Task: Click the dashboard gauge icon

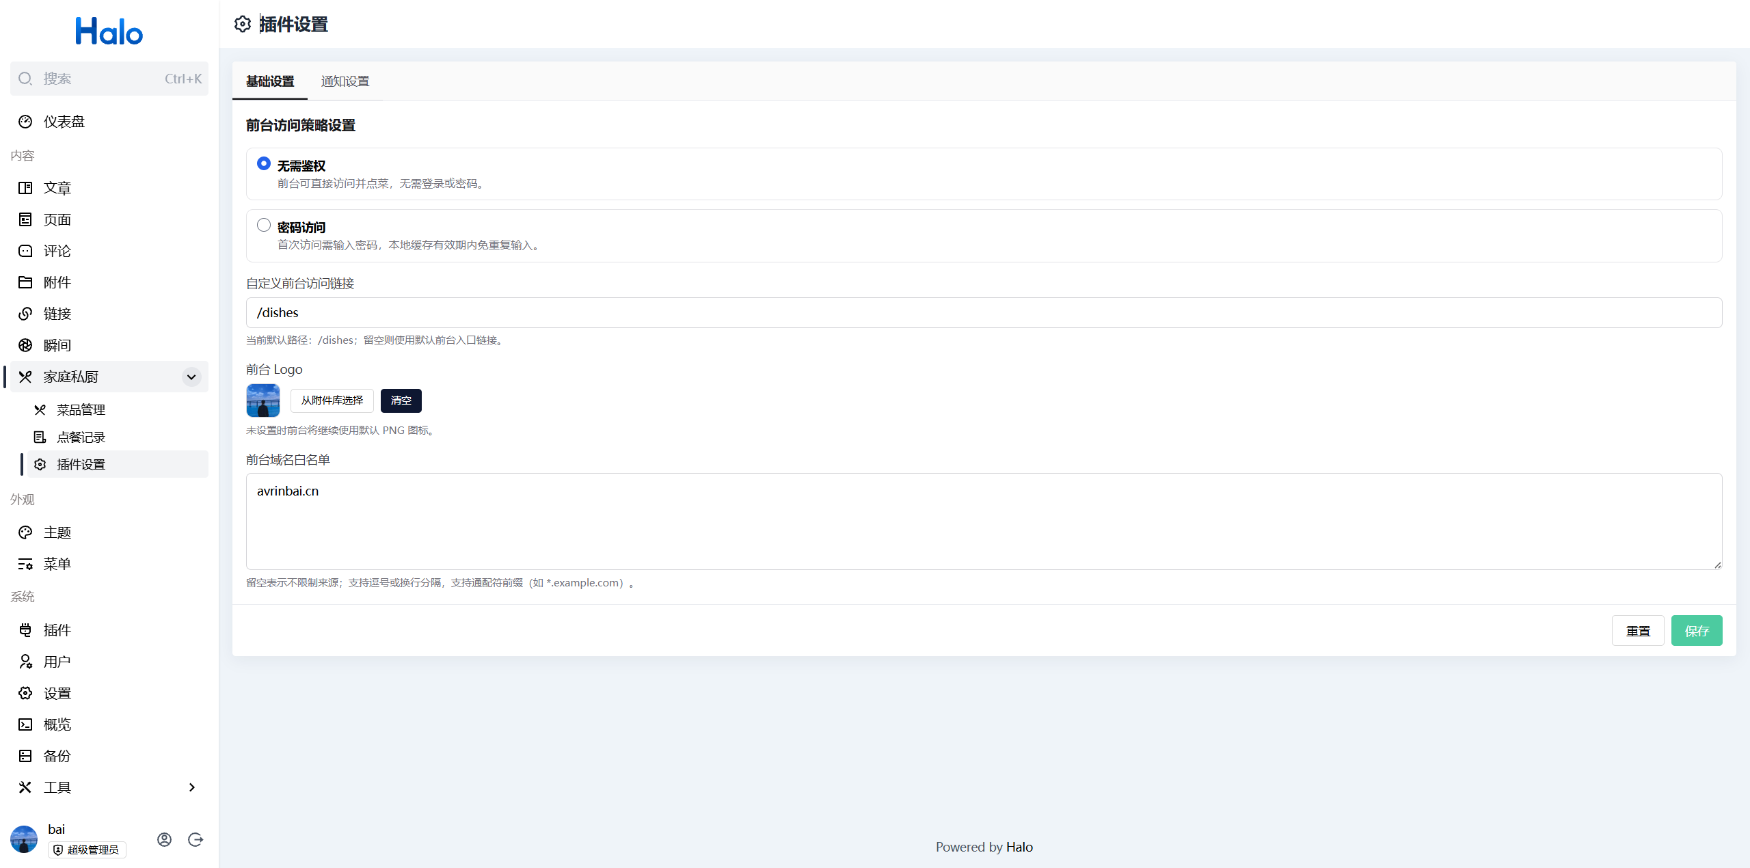Action: coord(25,122)
